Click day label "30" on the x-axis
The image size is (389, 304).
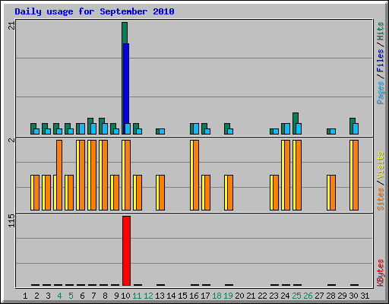pyautogui.click(x=353, y=296)
